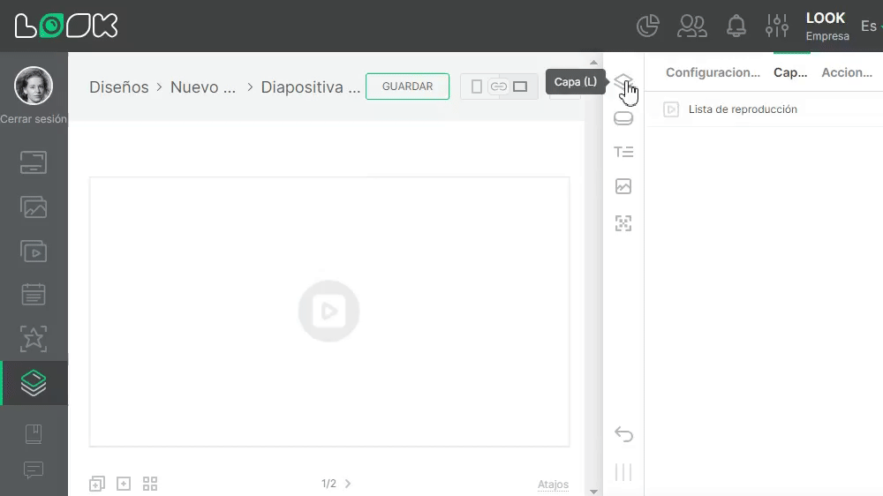The height and width of the screenshot is (496, 883).
Task: Go to the next slide arrow
Action: tap(348, 484)
